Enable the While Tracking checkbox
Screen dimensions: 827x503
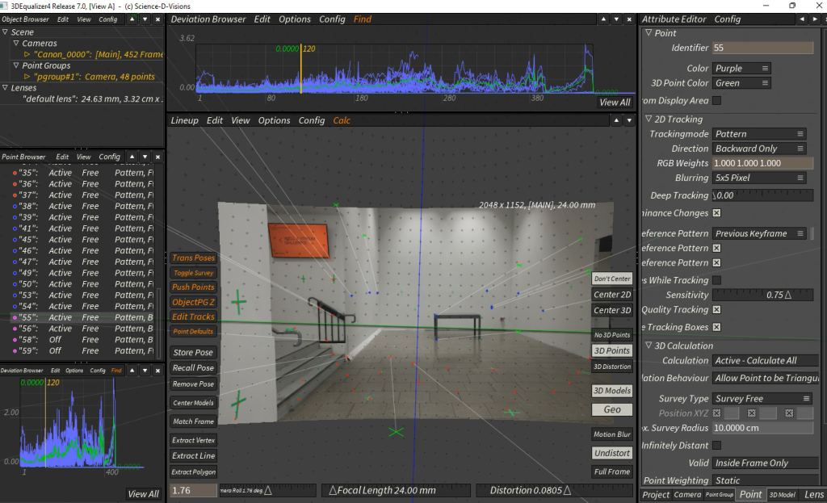pyautogui.click(x=717, y=280)
